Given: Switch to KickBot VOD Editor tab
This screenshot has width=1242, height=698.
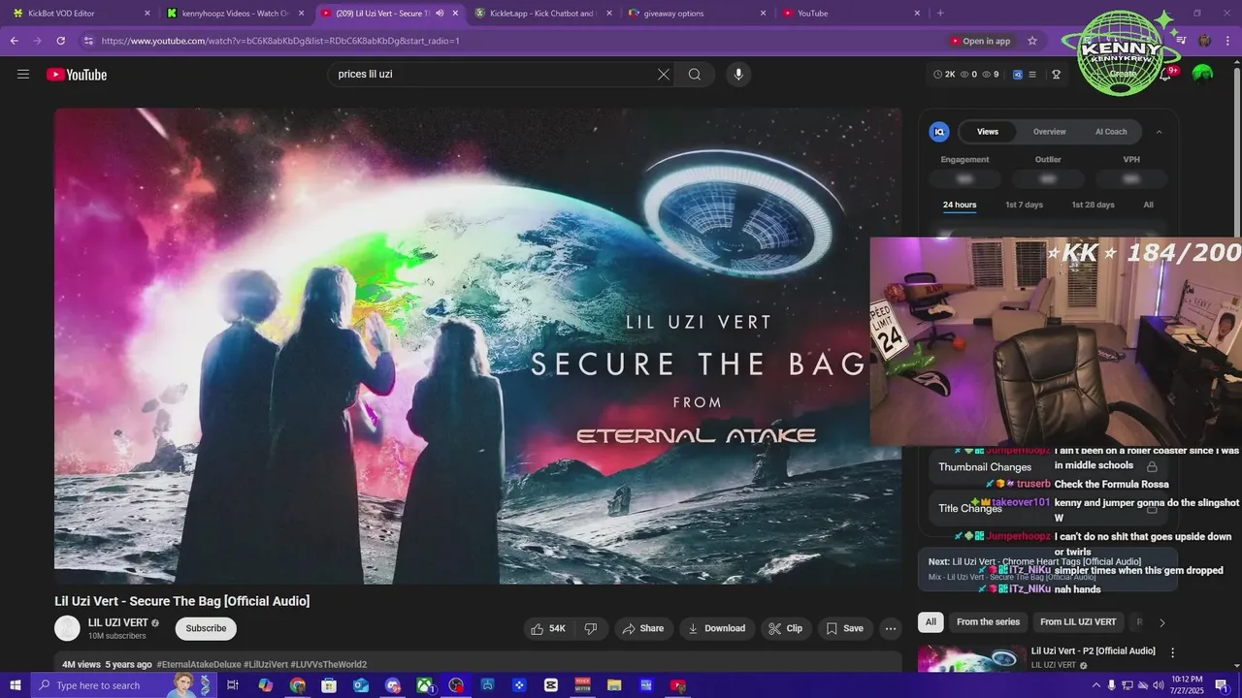Looking at the screenshot, I should [x=81, y=13].
